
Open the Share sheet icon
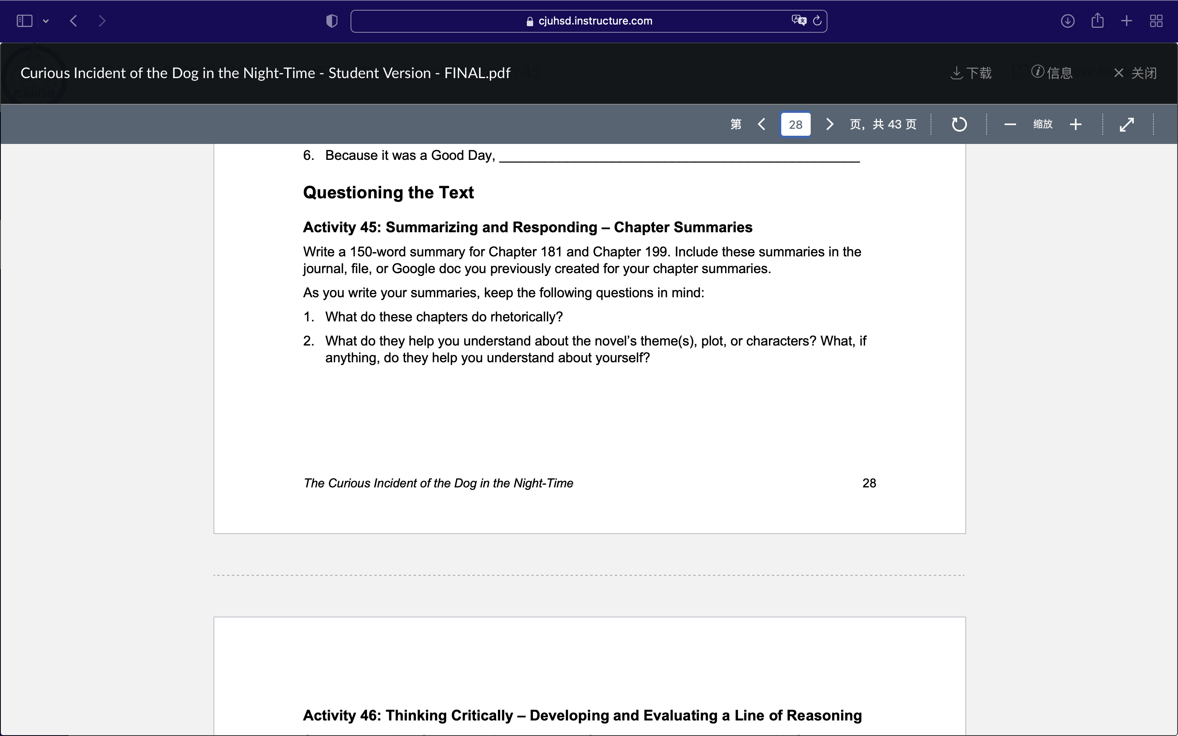point(1097,21)
